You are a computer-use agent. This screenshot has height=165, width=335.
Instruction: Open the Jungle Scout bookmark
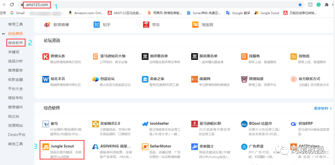[x=267, y=13]
